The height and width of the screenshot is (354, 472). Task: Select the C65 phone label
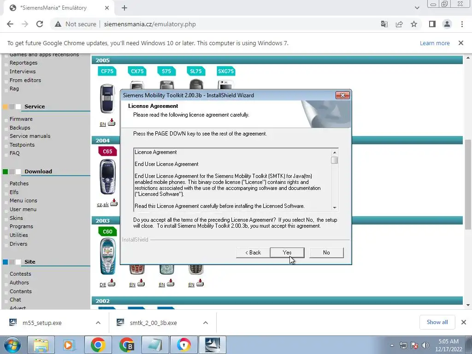coord(107,151)
